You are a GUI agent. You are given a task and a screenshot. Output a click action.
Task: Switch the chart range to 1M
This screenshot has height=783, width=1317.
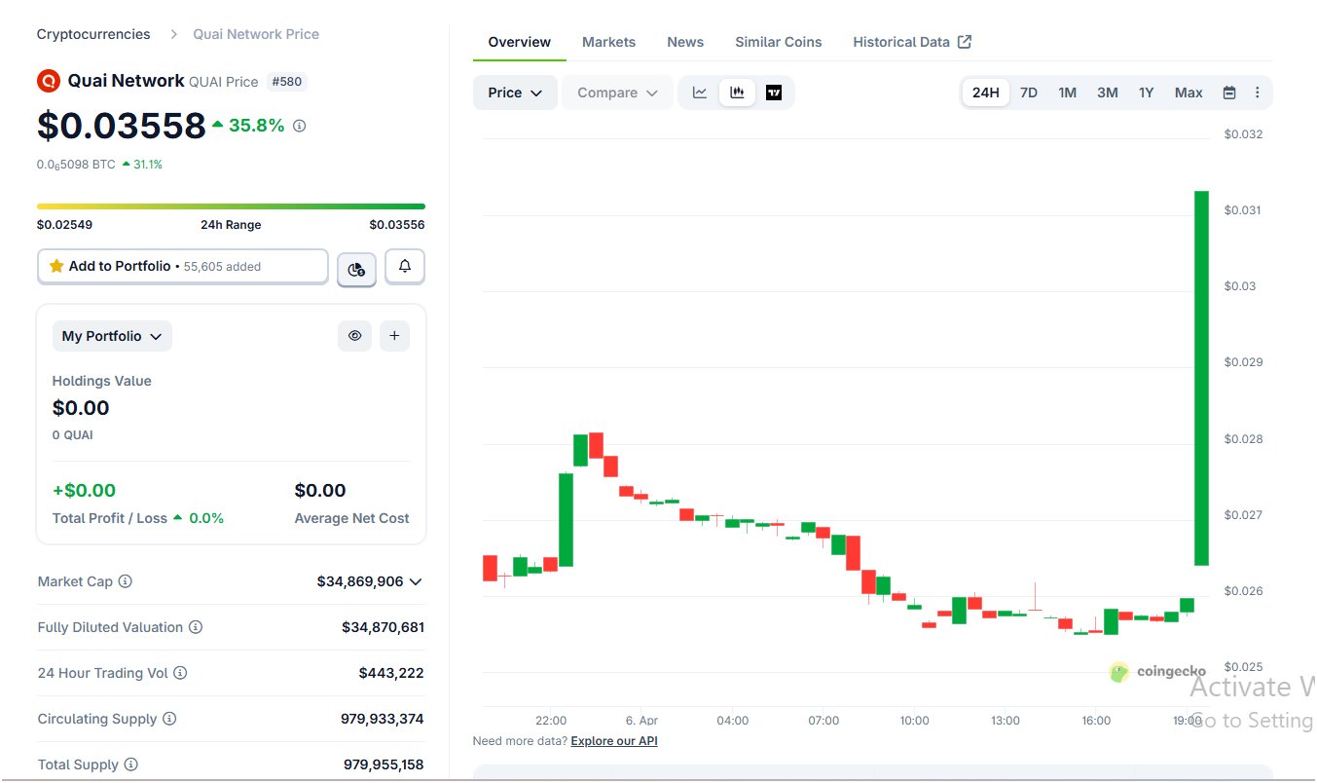click(x=1068, y=93)
